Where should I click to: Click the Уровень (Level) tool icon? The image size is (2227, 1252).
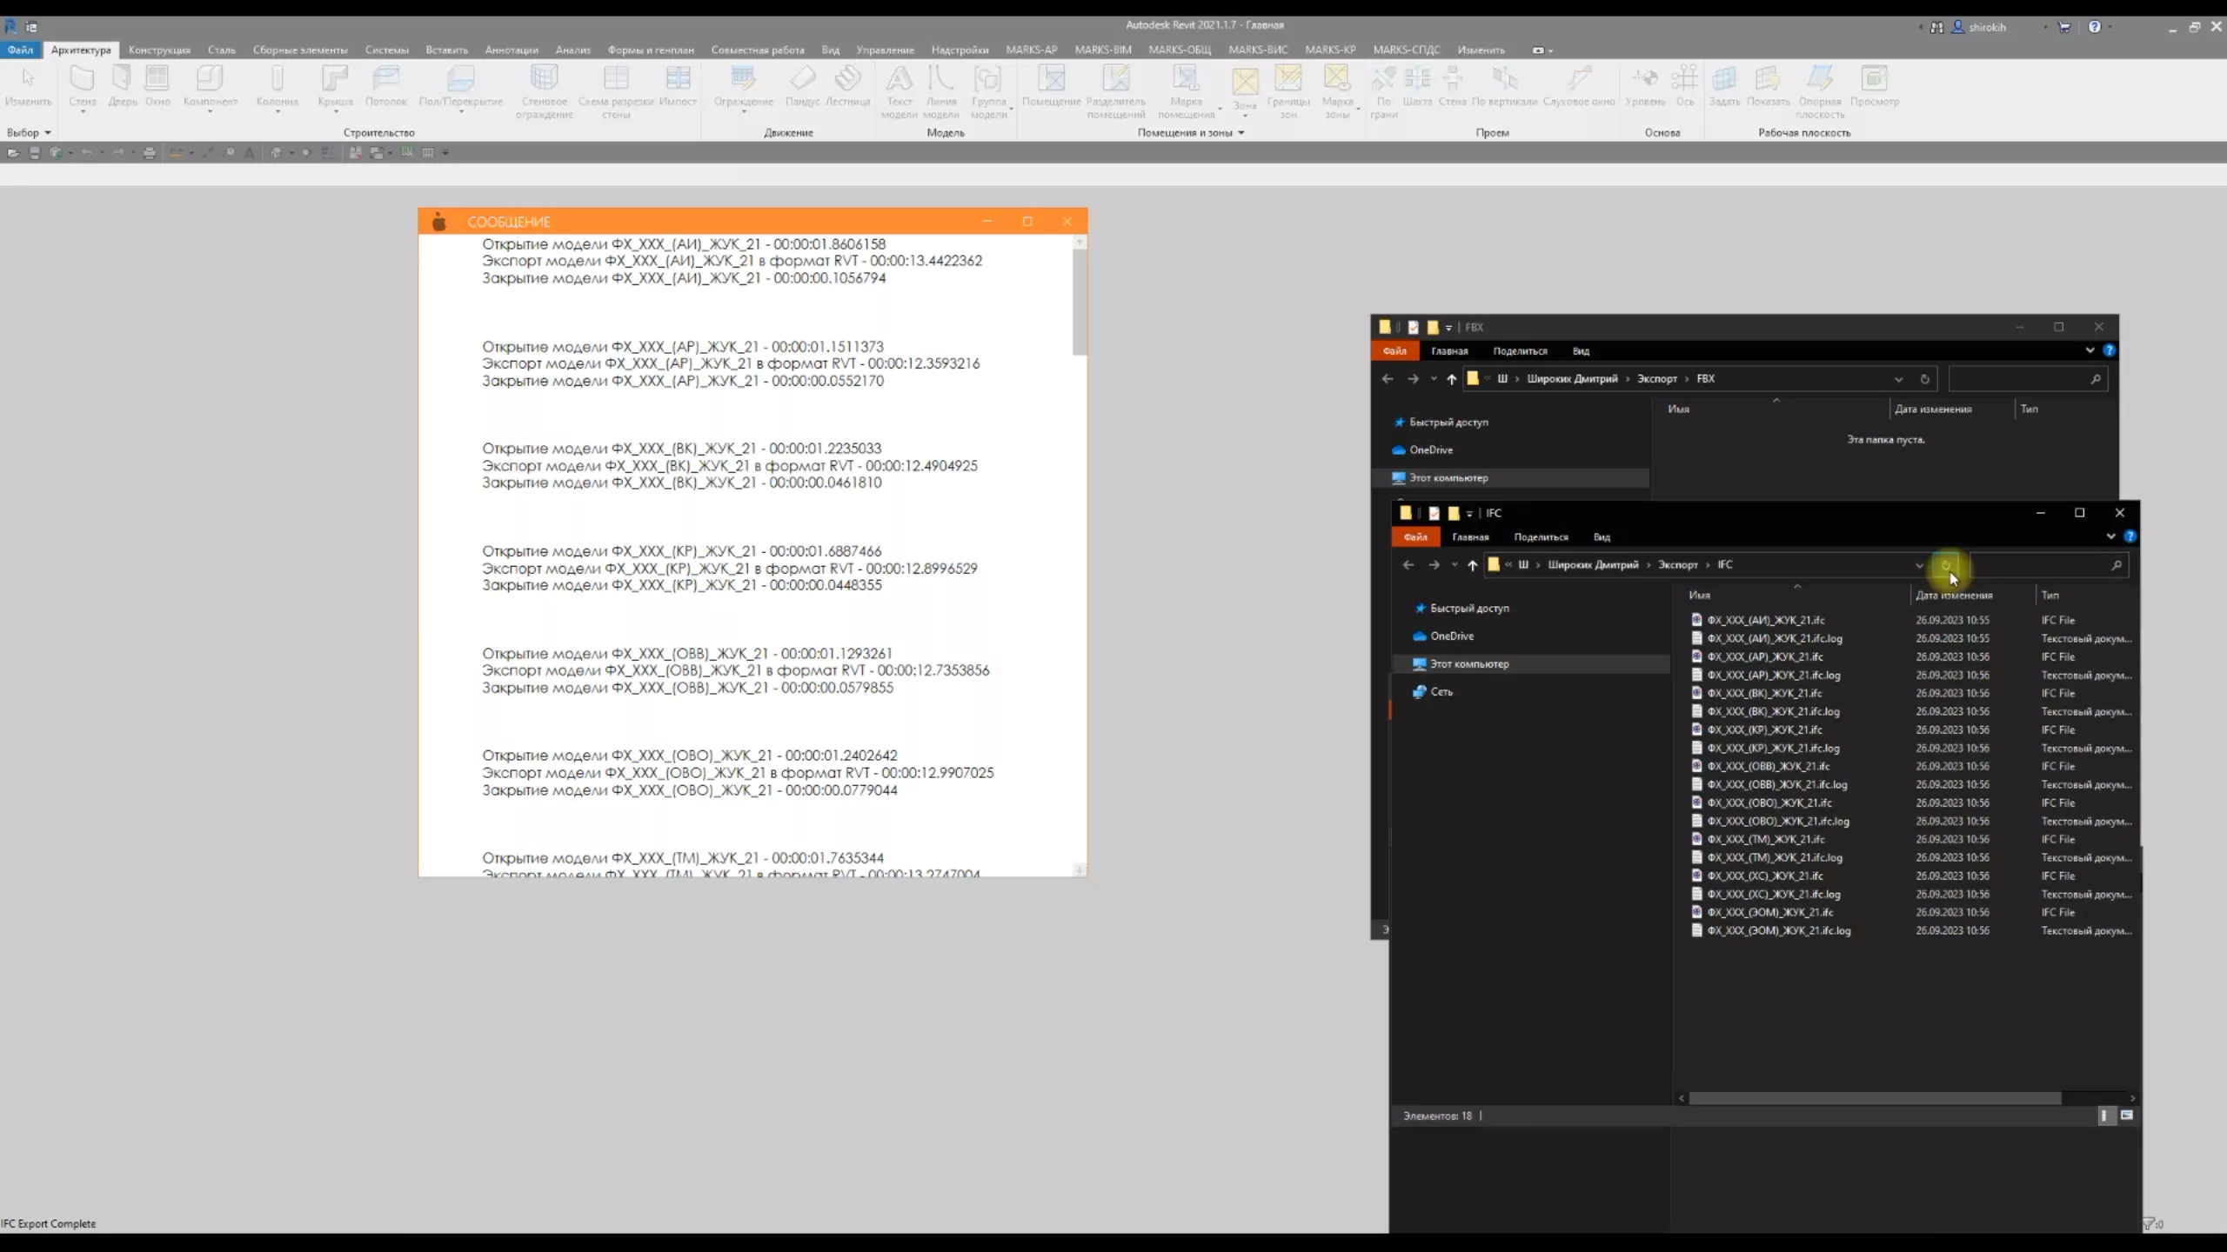pyautogui.click(x=1644, y=85)
